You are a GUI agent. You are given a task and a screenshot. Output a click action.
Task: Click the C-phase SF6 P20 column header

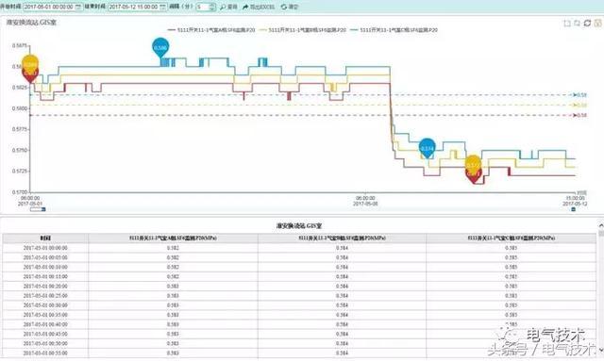512,238
